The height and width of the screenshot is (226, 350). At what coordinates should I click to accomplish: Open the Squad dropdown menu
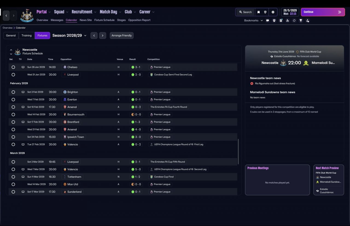pyautogui.click(x=61, y=12)
